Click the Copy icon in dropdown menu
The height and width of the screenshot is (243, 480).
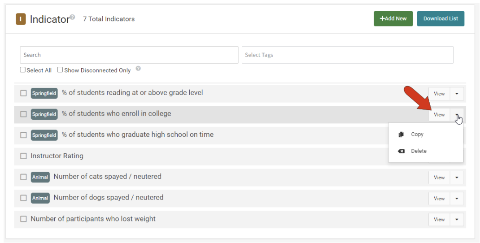pyautogui.click(x=401, y=135)
